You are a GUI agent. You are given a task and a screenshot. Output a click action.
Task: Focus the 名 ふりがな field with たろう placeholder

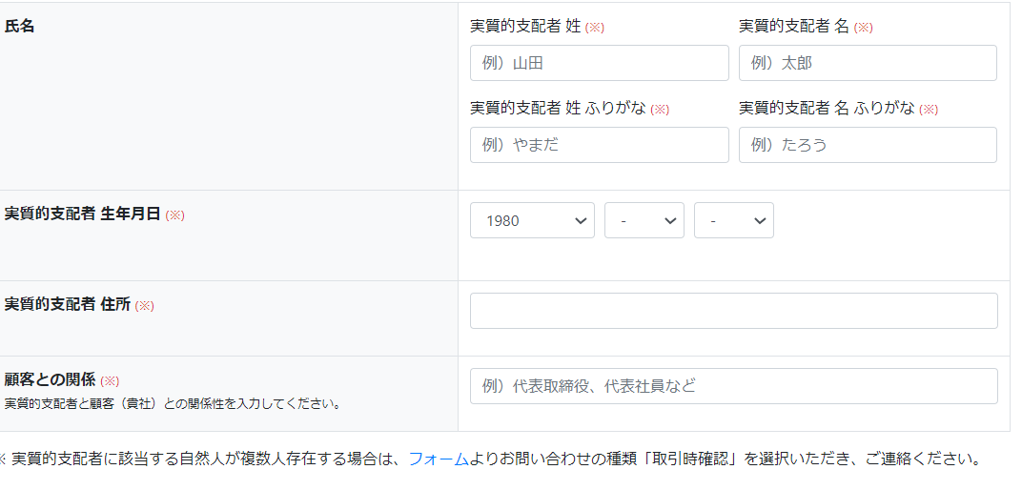pyautogui.click(x=868, y=145)
